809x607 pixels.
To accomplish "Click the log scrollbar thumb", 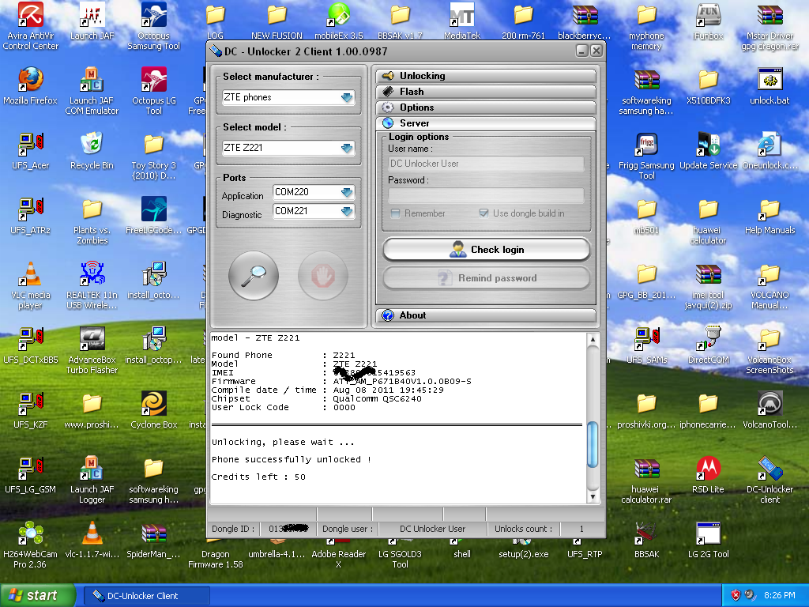I will click(593, 445).
